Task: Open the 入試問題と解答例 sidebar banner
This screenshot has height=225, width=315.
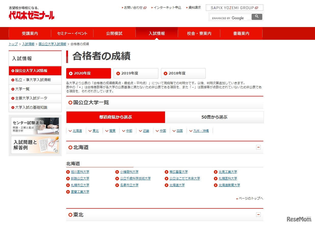Action: pyautogui.click(x=35, y=145)
